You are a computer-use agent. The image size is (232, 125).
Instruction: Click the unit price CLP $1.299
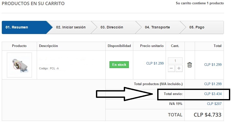coord(155,63)
